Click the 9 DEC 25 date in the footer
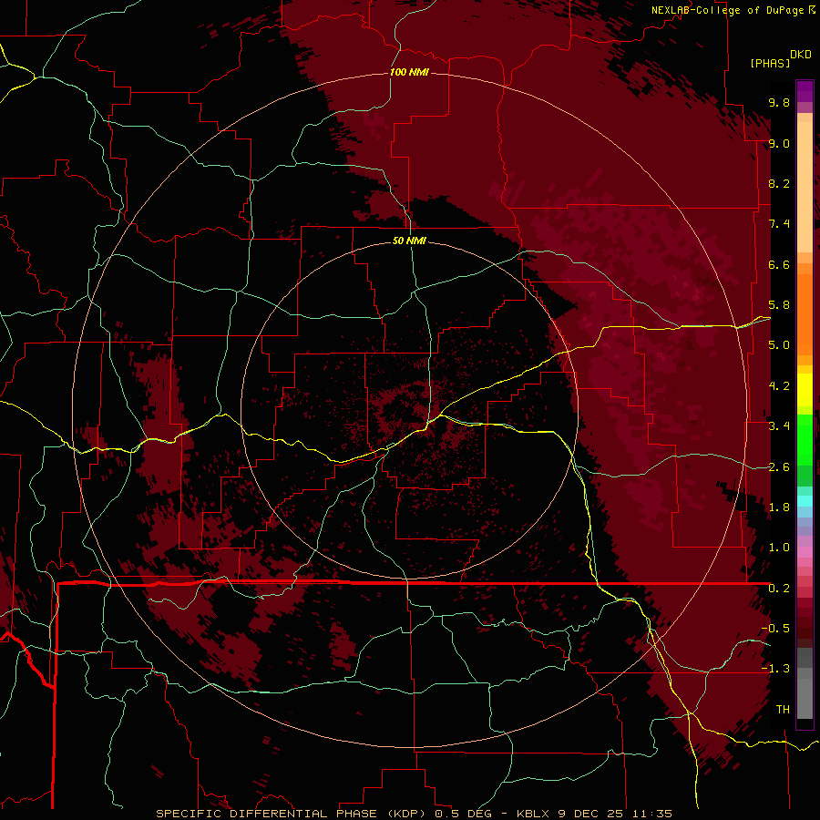 click(589, 814)
